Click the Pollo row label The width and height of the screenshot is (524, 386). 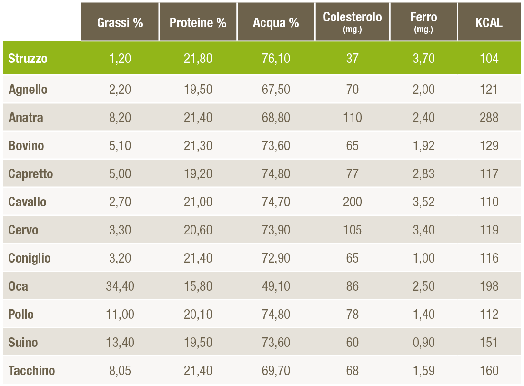[21, 315]
